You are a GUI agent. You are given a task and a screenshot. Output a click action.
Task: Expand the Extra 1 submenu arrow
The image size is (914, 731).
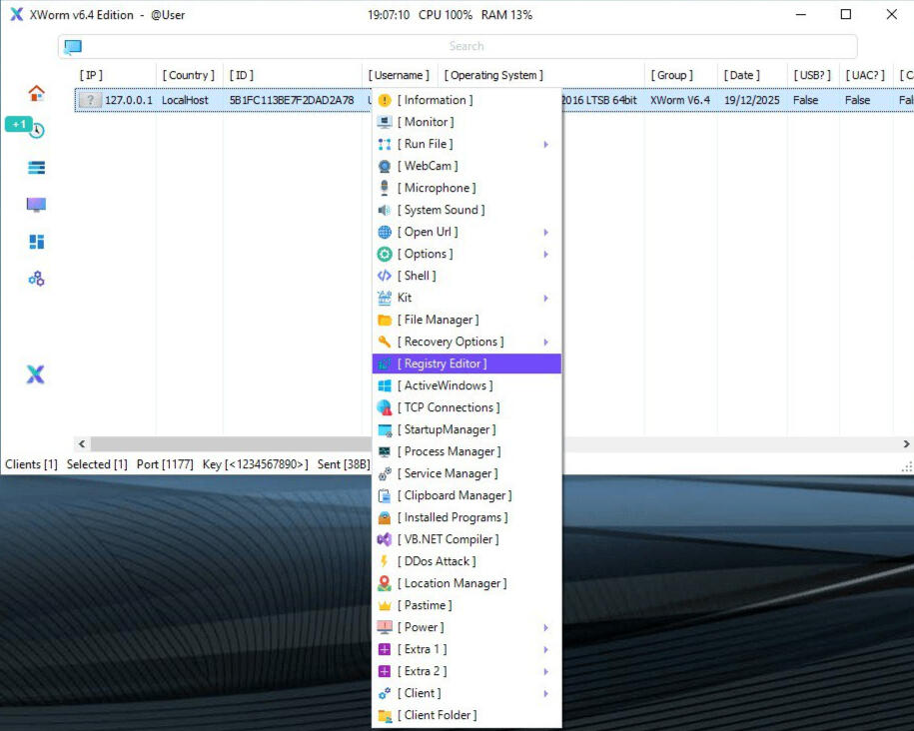click(546, 649)
